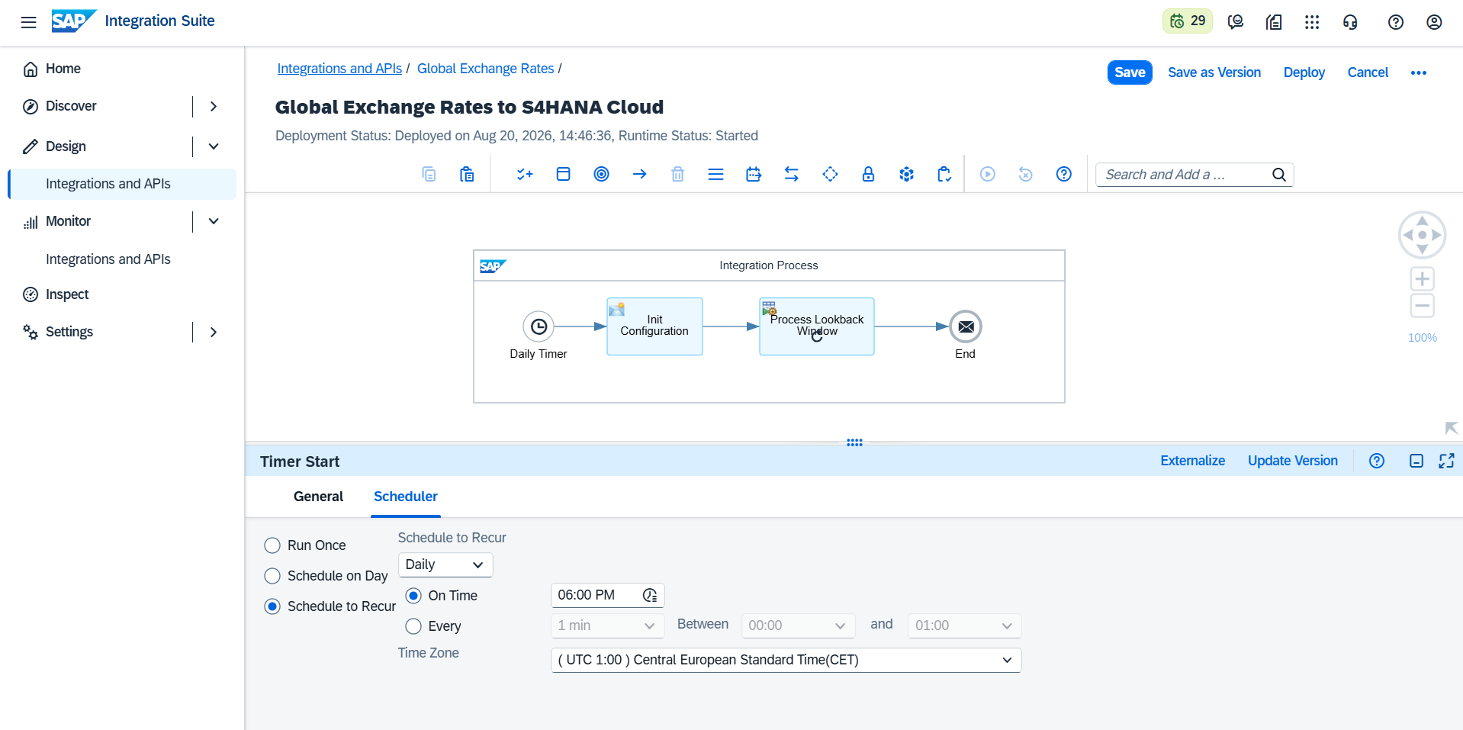Click Save as Version
This screenshot has width=1463, height=730.
(1214, 72)
